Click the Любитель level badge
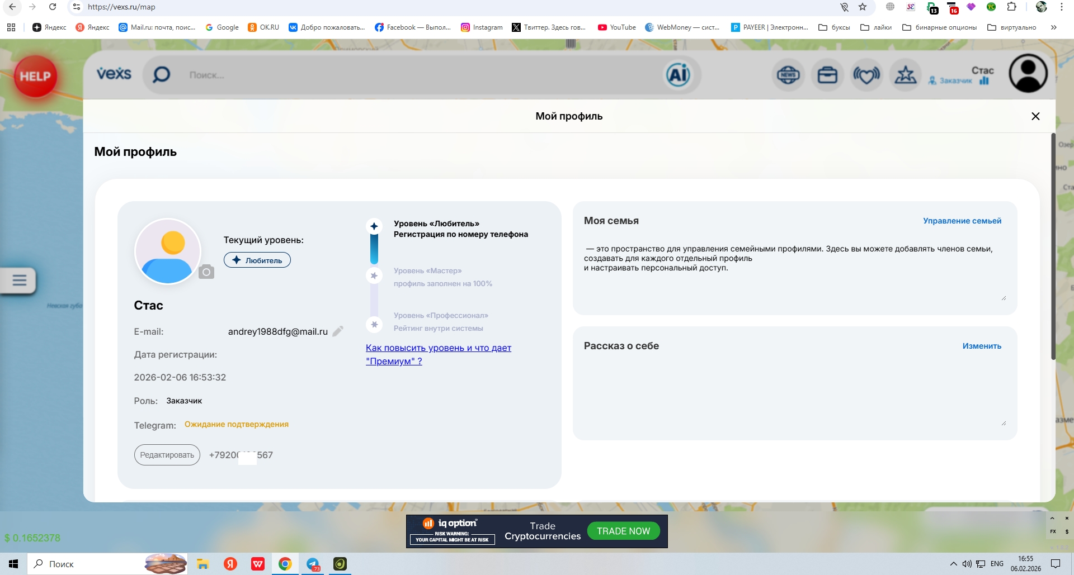1074x575 pixels. (x=257, y=260)
